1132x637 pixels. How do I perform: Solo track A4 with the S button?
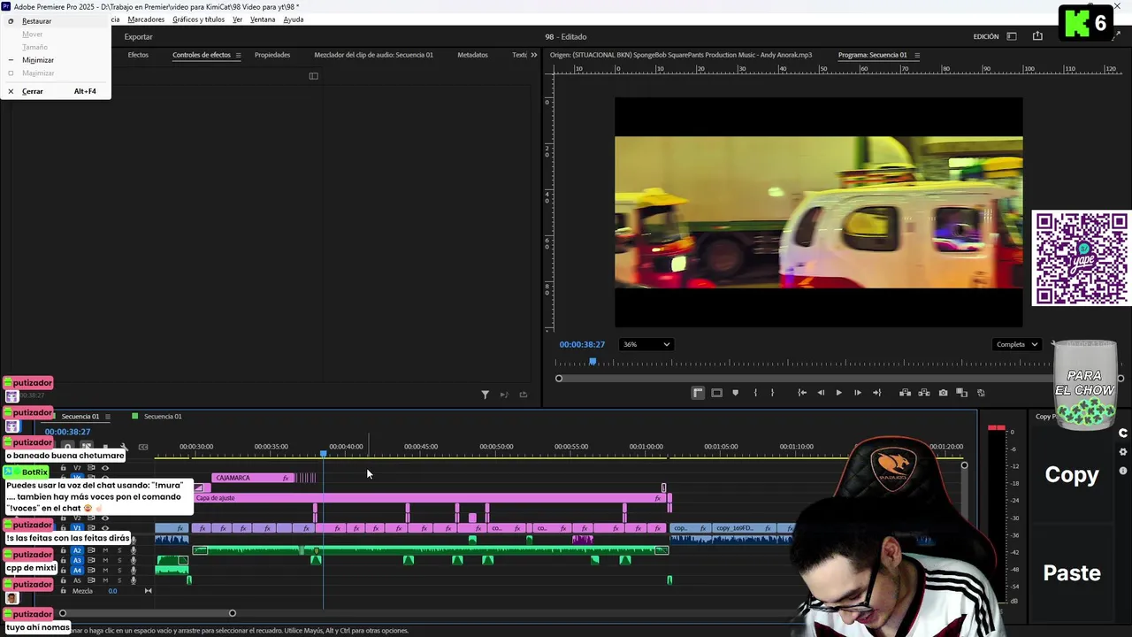coord(119,571)
